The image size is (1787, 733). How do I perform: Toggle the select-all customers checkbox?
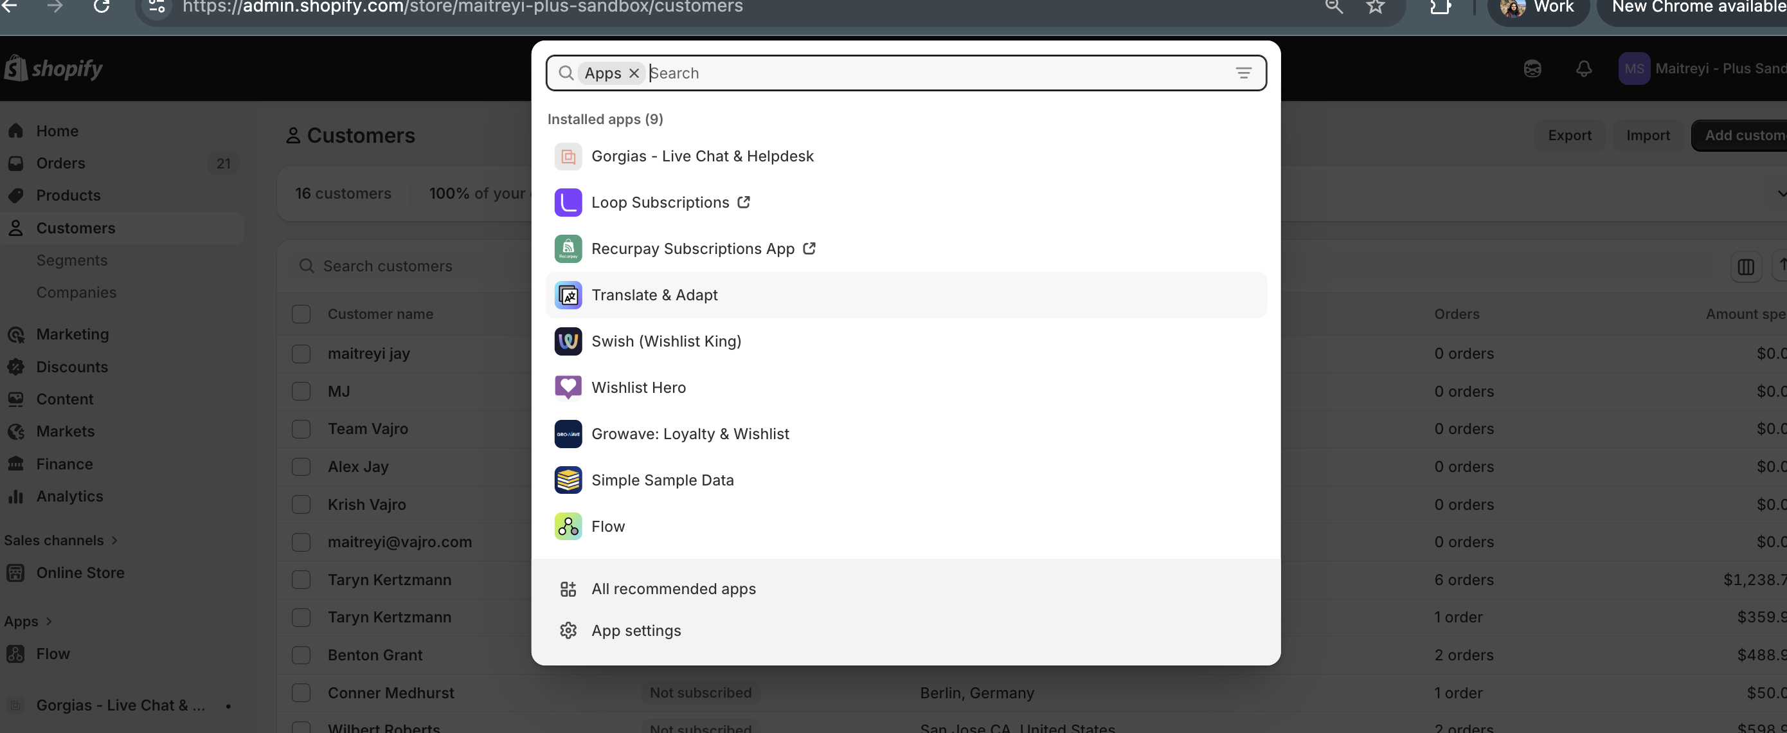click(x=301, y=314)
